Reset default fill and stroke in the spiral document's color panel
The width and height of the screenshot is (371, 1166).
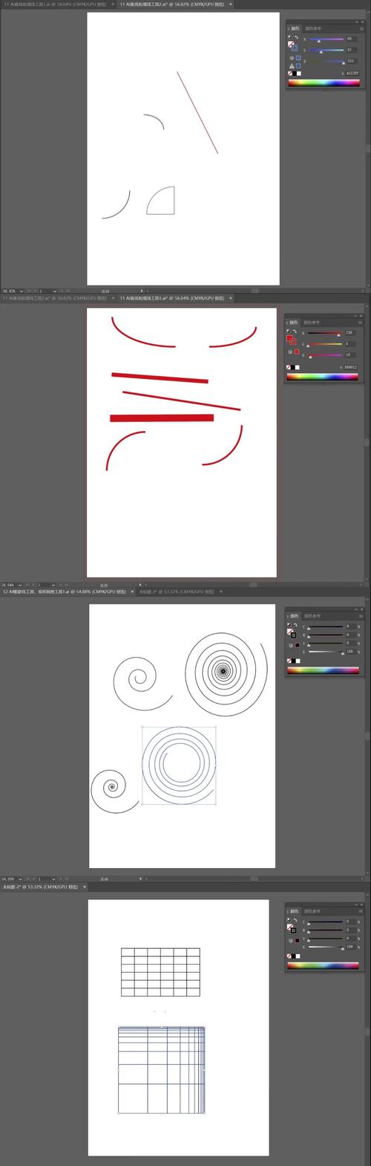(x=289, y=624)
